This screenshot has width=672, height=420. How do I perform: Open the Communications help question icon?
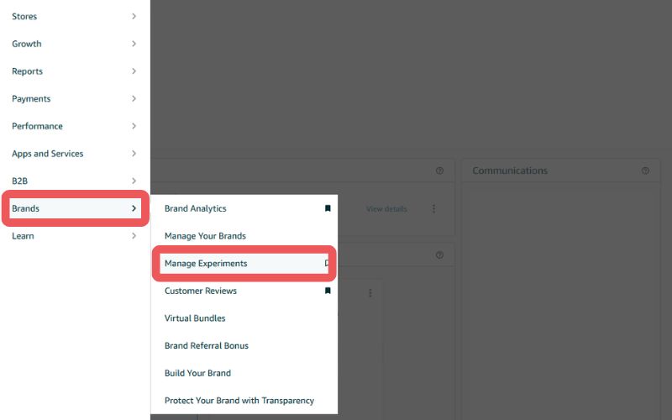click(x=645, y=171)
